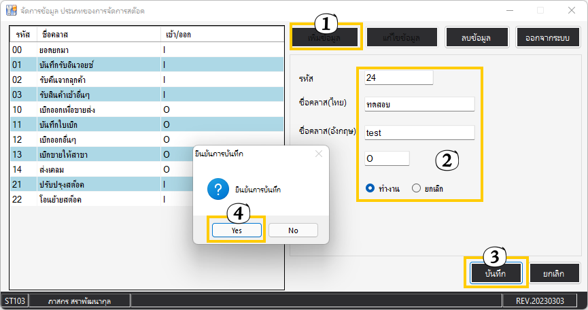
Task: Click the ยกเลิก cancel button at bottom
Action: [555, 273]
